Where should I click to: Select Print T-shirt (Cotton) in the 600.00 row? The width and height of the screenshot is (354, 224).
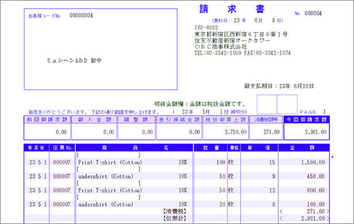click(110, 190)
